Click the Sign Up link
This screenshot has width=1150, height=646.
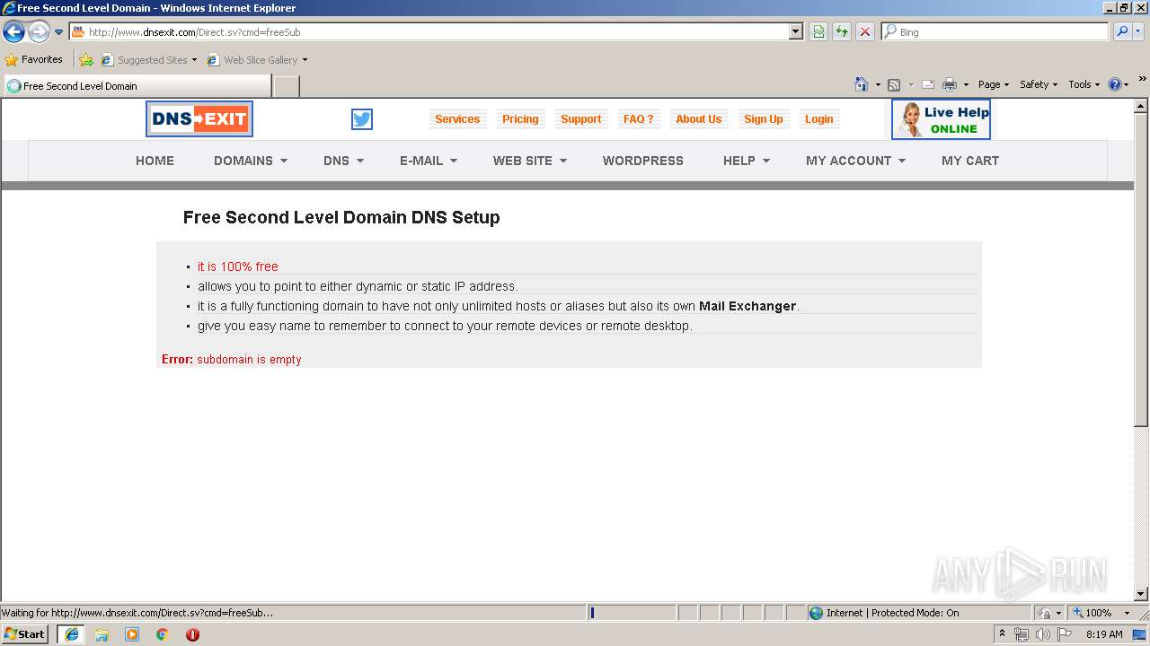coord(764,119)
